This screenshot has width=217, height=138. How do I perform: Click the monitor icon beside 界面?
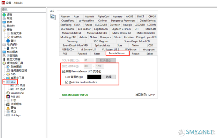[4, 22]
